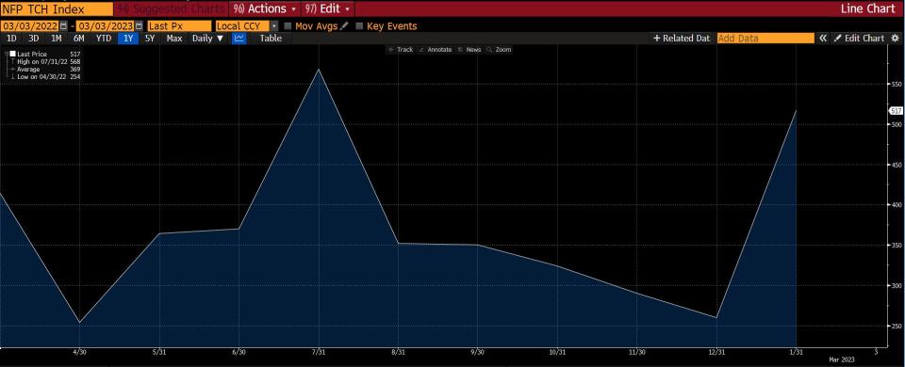
Task: Open the end date calendar picker icon
Action: click(139, 26)
